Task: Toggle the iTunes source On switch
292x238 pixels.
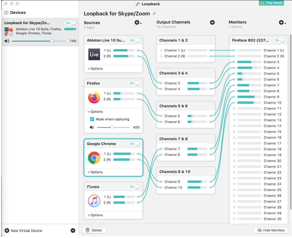Action: [x=134, y=187]
